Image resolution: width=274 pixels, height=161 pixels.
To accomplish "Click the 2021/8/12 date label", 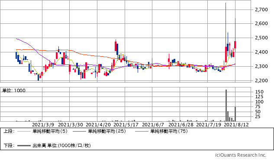I will coord(236,125).
